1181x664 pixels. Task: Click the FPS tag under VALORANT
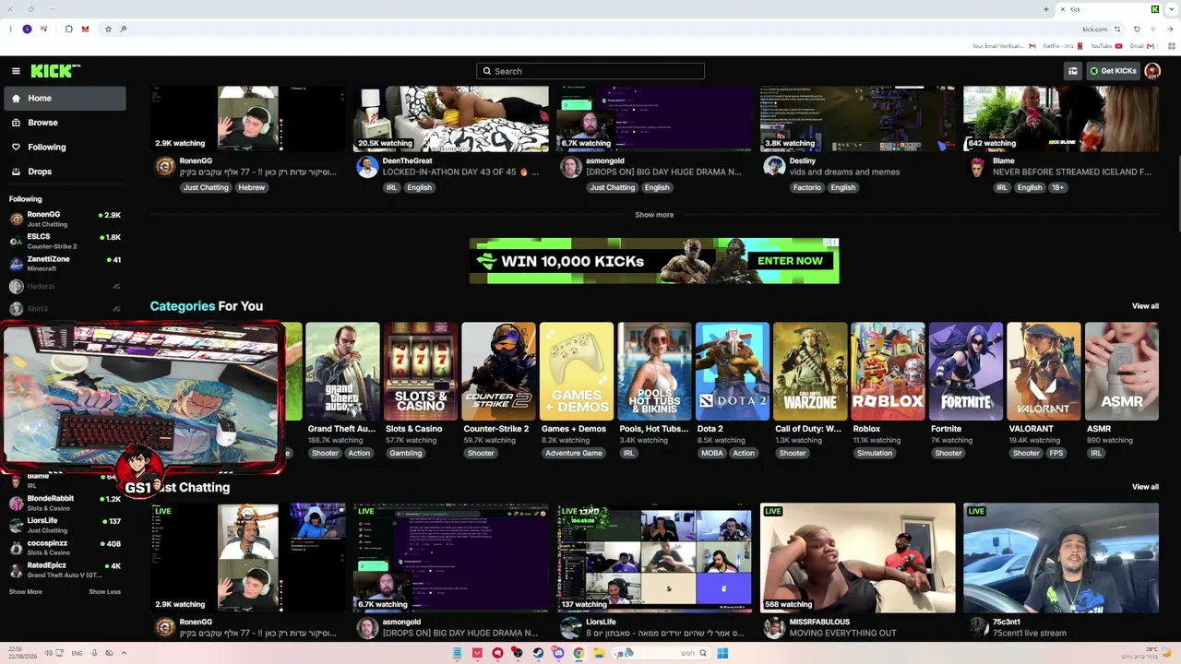click(x=1056, y=454)
